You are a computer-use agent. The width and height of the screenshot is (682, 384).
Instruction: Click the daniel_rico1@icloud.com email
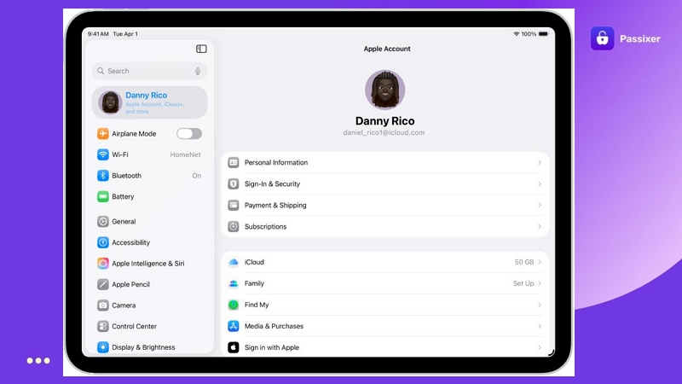384,132
